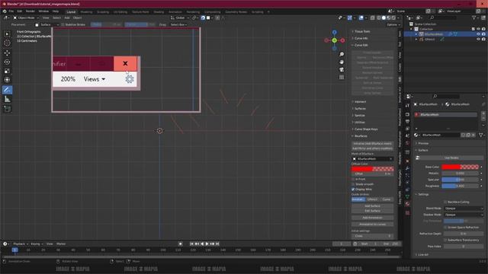Click the Blender logo menu icon

tap(5, 11)
